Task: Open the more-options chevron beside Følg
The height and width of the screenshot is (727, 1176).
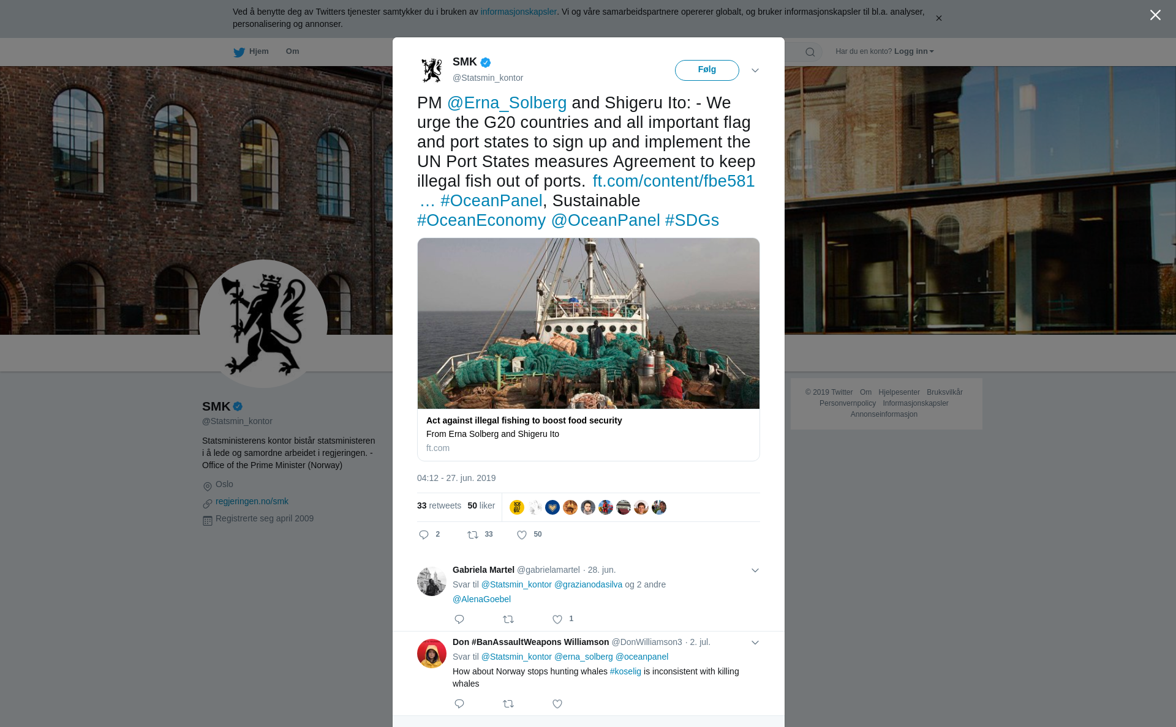Action: pos(755,70)
